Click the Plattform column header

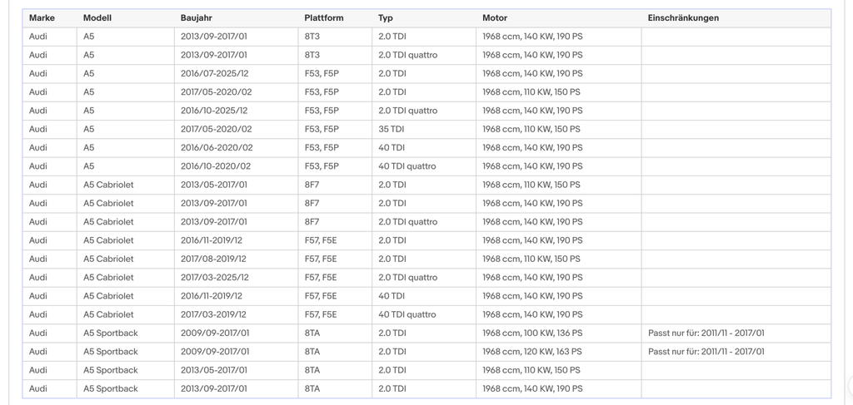pos(335,18)
